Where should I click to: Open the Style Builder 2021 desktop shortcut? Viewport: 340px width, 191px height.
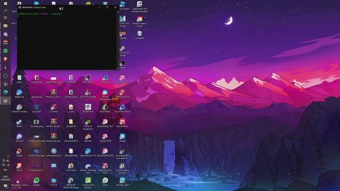105,123
